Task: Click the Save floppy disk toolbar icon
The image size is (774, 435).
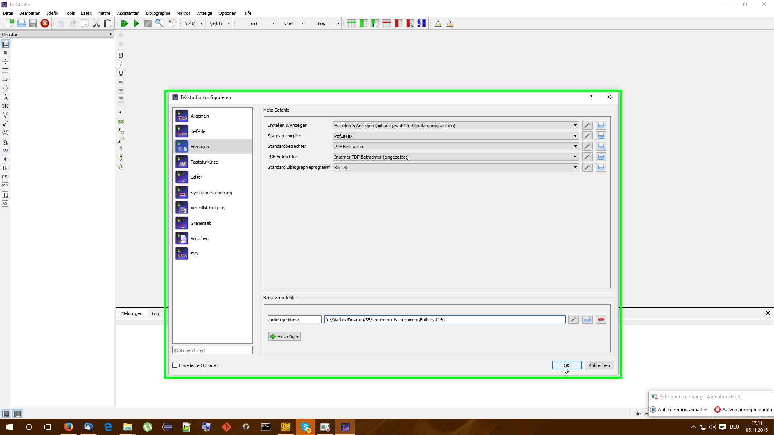Action: 33,24
